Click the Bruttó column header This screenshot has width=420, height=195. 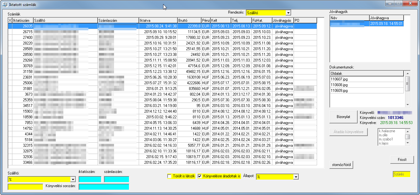click(189, 21)
